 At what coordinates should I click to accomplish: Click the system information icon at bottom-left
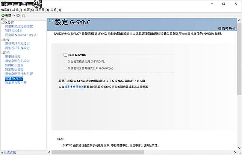point(2,152)
